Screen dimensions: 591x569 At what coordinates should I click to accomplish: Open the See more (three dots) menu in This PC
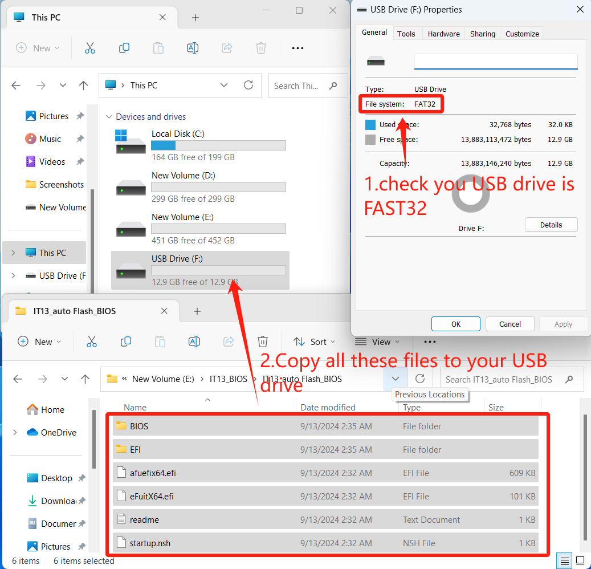pos(297,48)
